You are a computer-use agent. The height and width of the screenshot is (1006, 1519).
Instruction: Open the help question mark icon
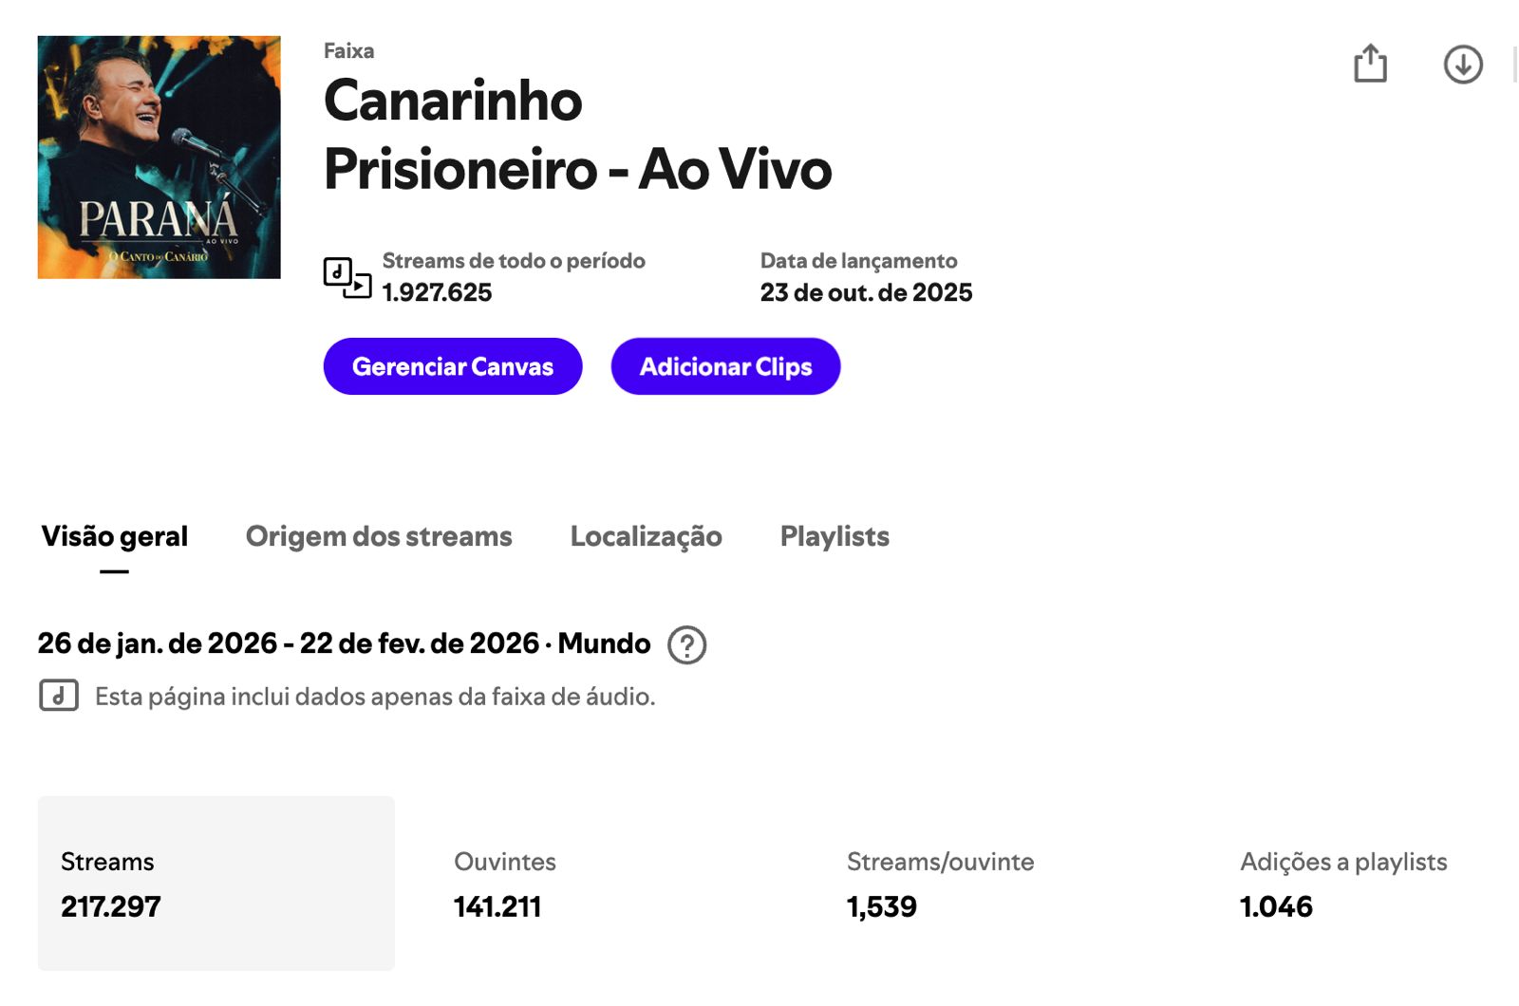(686, 645)
